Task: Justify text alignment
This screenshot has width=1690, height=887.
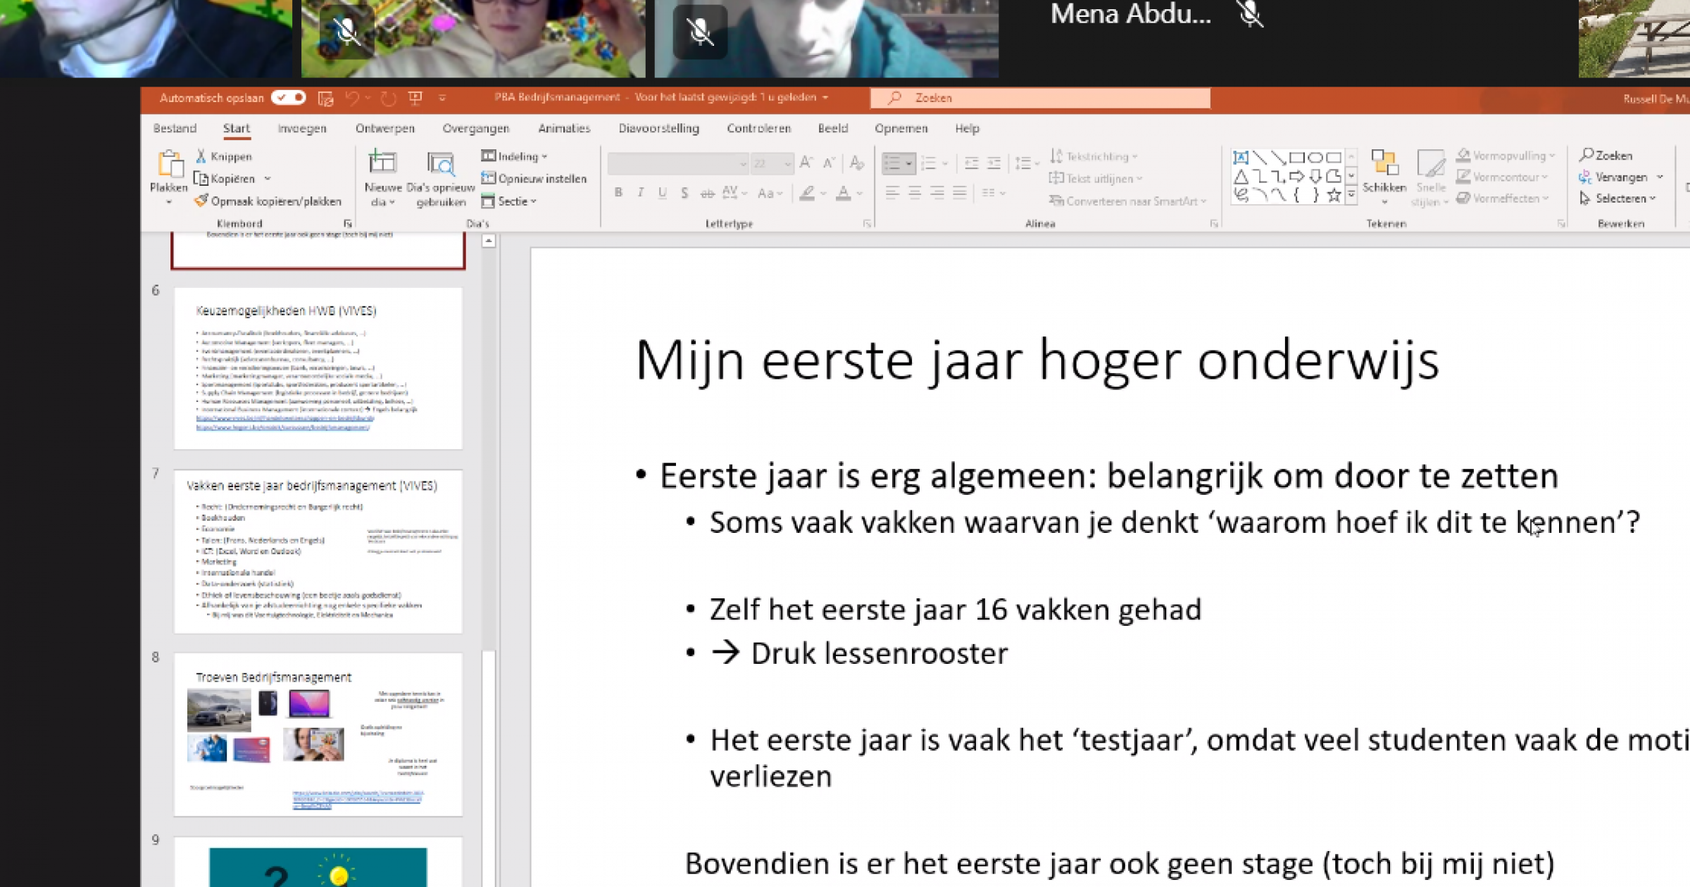Action: tap(960, 192)
